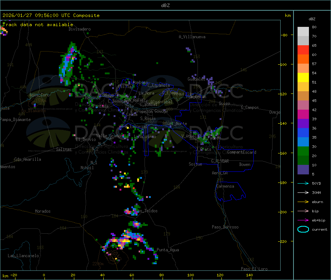The image size is (331, 280).
Task: Click the 'Soitue' map label
Action: tap(195, 164)
